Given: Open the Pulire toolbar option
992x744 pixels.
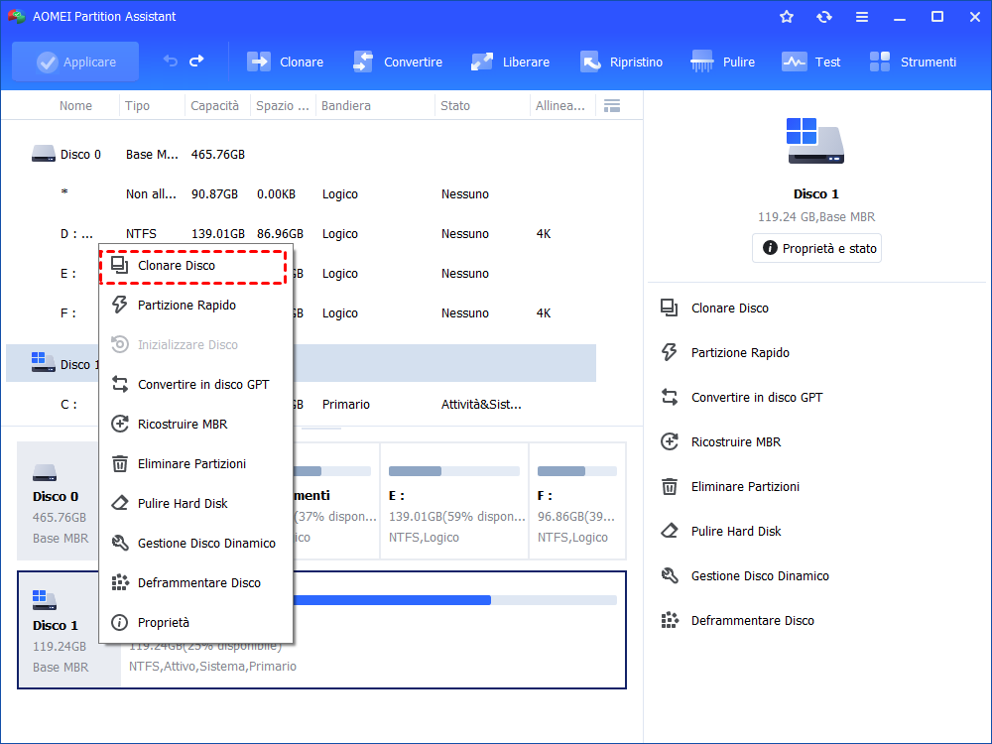Looking at the screenshot, I should 722,62.
